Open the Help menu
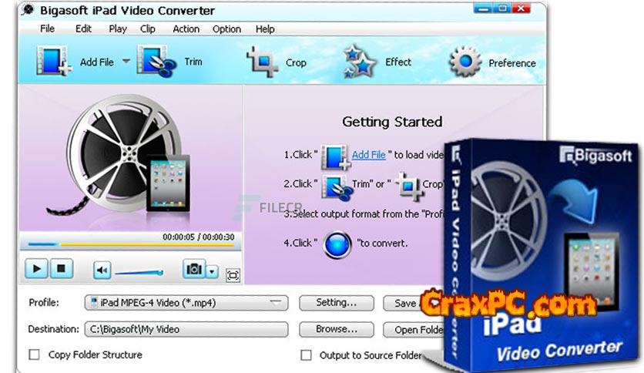644x373 pixels. point(265,29)
